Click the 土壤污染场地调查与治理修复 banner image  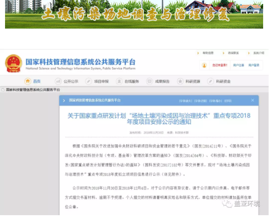pos(134,14)
